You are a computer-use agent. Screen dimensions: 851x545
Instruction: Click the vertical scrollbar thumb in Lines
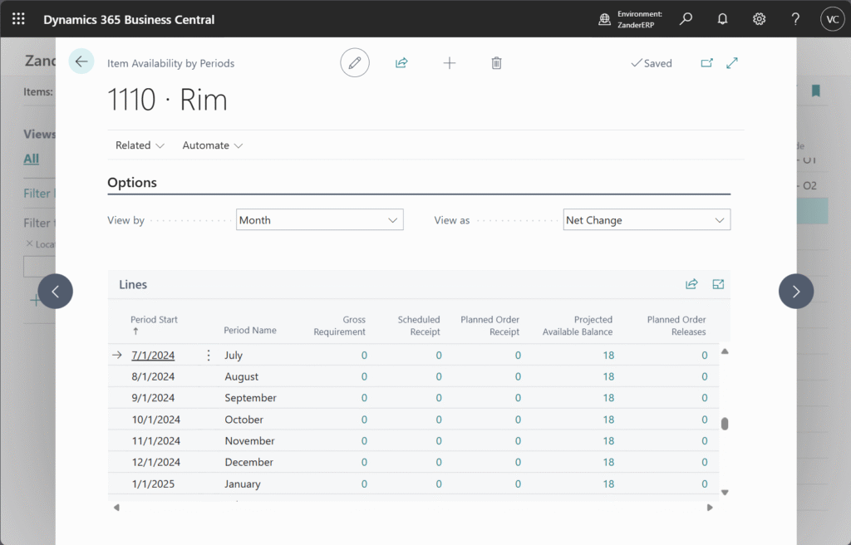(725, 424)
